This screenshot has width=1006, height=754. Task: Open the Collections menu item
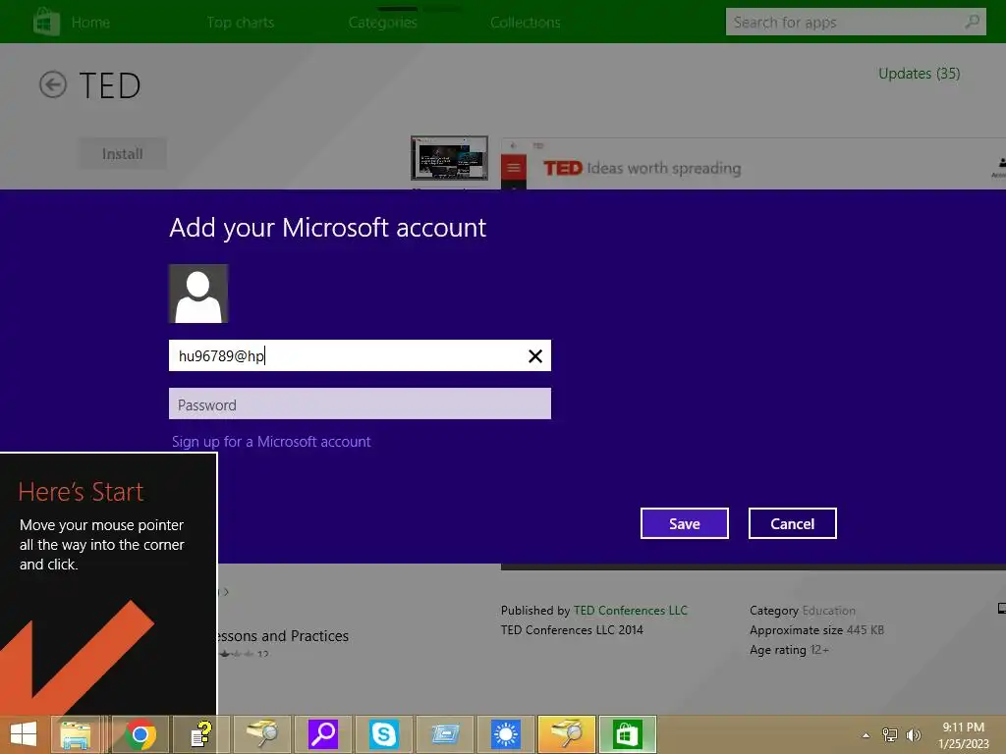526,23
